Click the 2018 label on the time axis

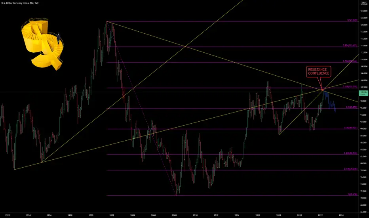click(x=279, y=215)
